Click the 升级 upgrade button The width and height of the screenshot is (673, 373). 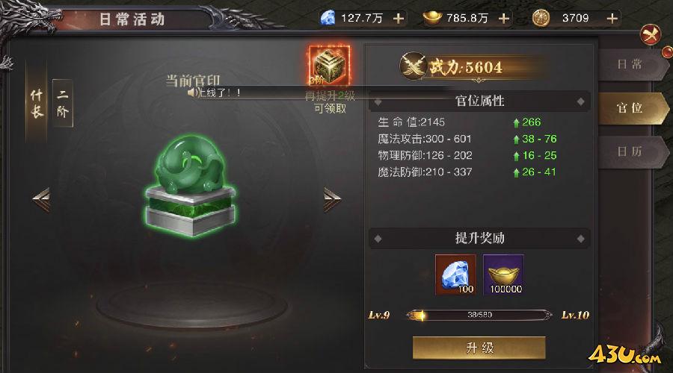point(479,348)
